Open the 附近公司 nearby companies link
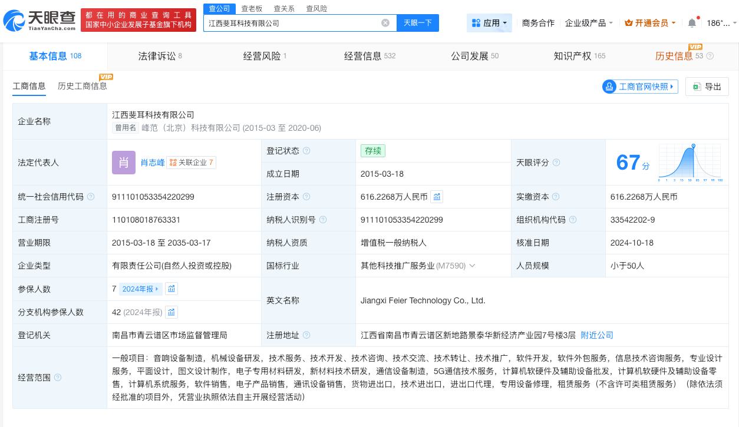The height and width of the screenshot is (427, 739). (x=597, y=335)
